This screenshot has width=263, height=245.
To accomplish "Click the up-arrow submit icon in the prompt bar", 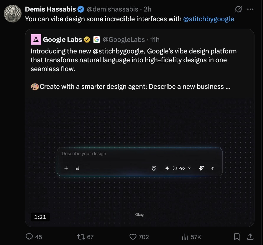I will 213,168.
